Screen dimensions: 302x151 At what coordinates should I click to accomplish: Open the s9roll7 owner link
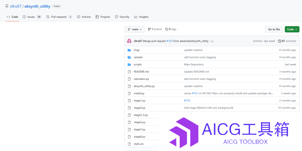pos(16,6)
